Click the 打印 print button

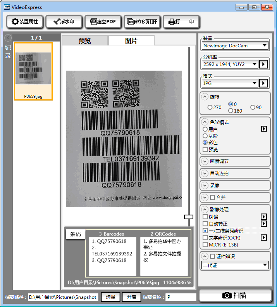click(181, 21)
